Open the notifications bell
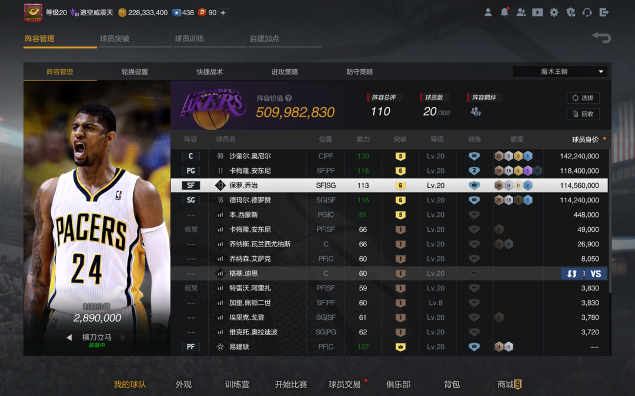 point(504,12)
